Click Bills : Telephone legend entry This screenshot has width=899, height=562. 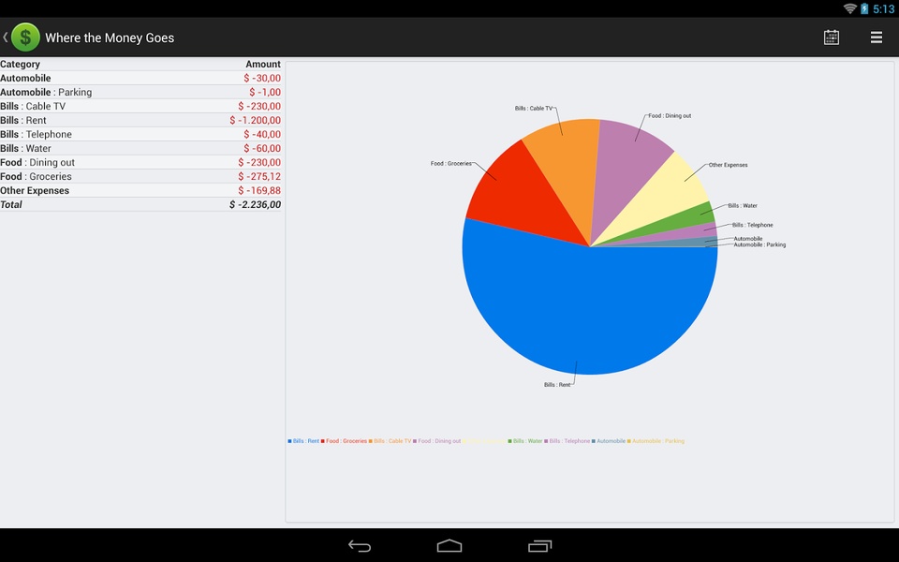tap(567, 441)
